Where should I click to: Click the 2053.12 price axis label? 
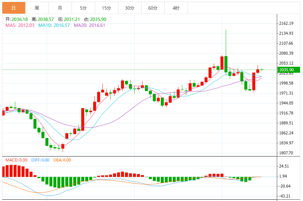286,63
